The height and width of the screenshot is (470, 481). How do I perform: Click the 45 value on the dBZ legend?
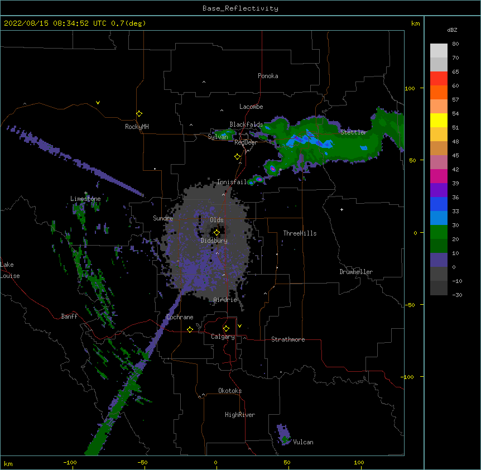455,155
